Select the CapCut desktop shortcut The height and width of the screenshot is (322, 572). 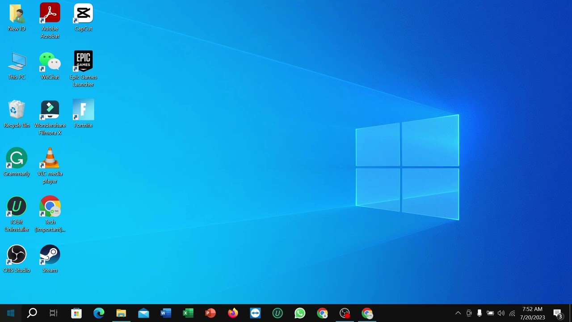pos(83,18)
